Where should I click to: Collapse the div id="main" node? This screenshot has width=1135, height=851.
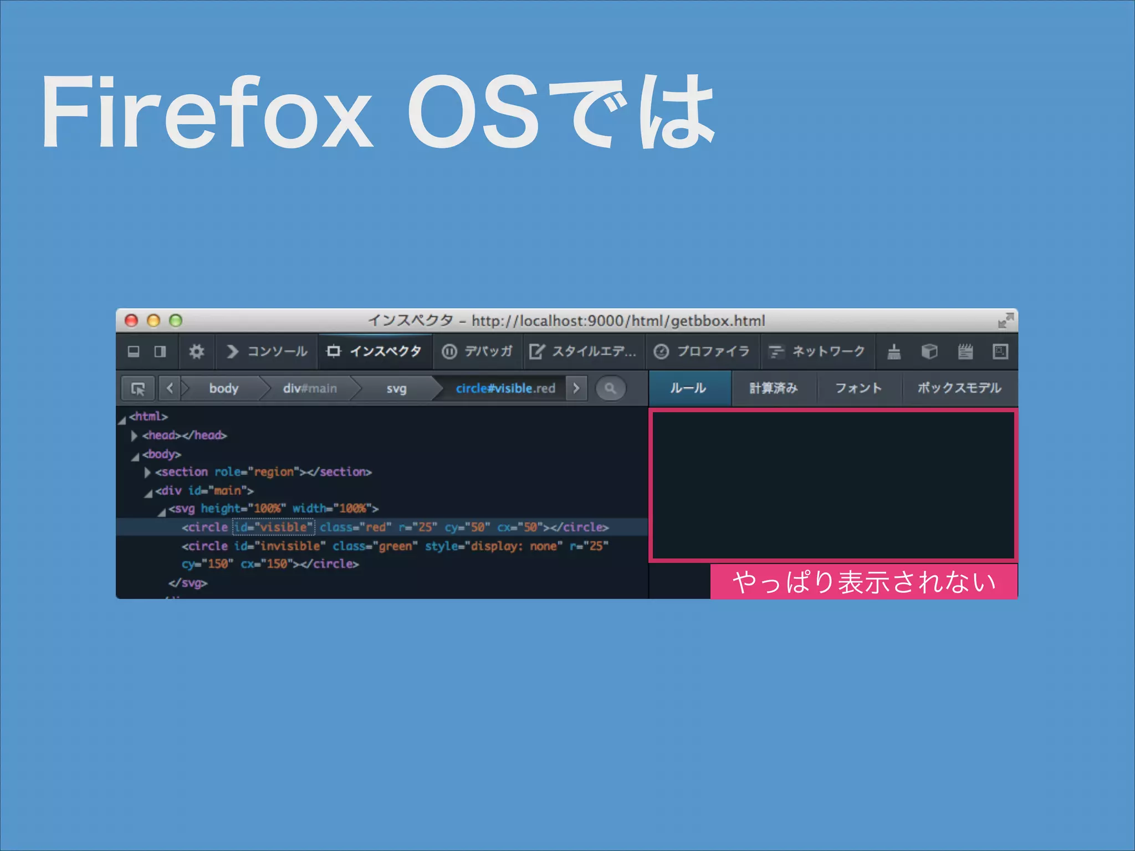point(149,493)
